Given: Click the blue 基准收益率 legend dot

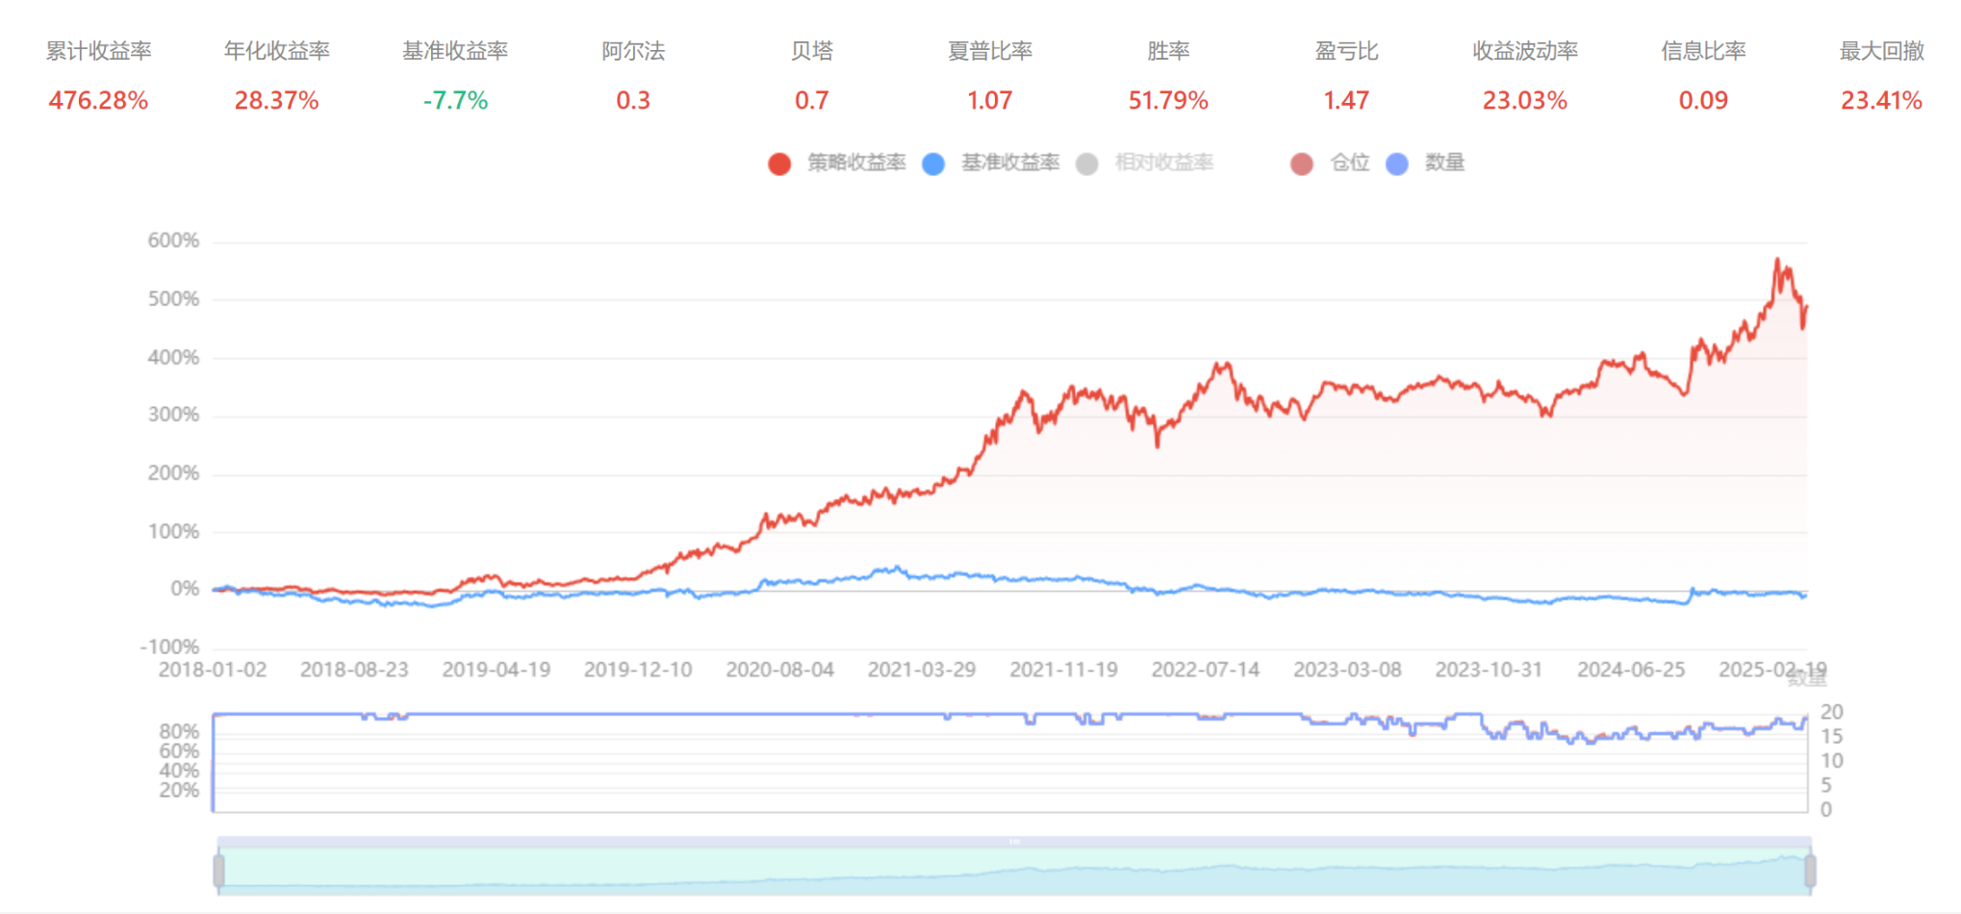Looking at the screenshot, I should tap(933, 164).
